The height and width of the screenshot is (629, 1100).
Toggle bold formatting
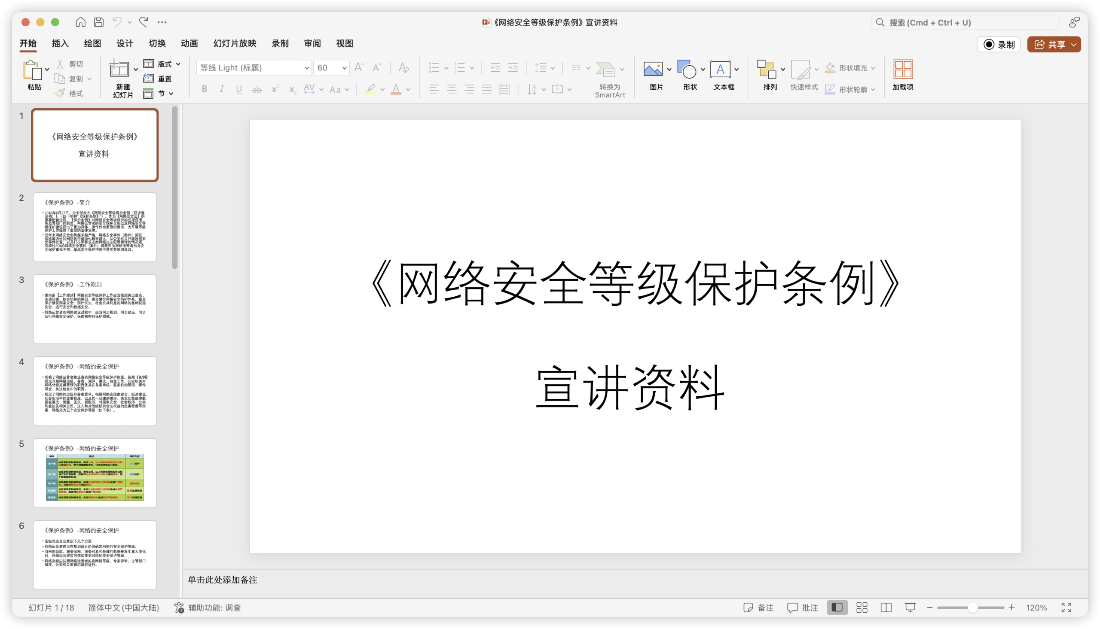(x=204, y=89)
